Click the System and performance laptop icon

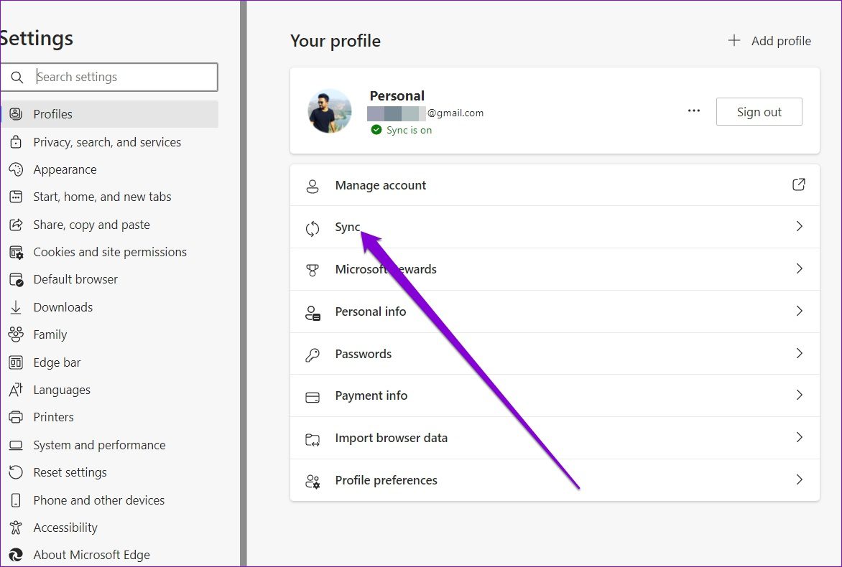[16, 445]
